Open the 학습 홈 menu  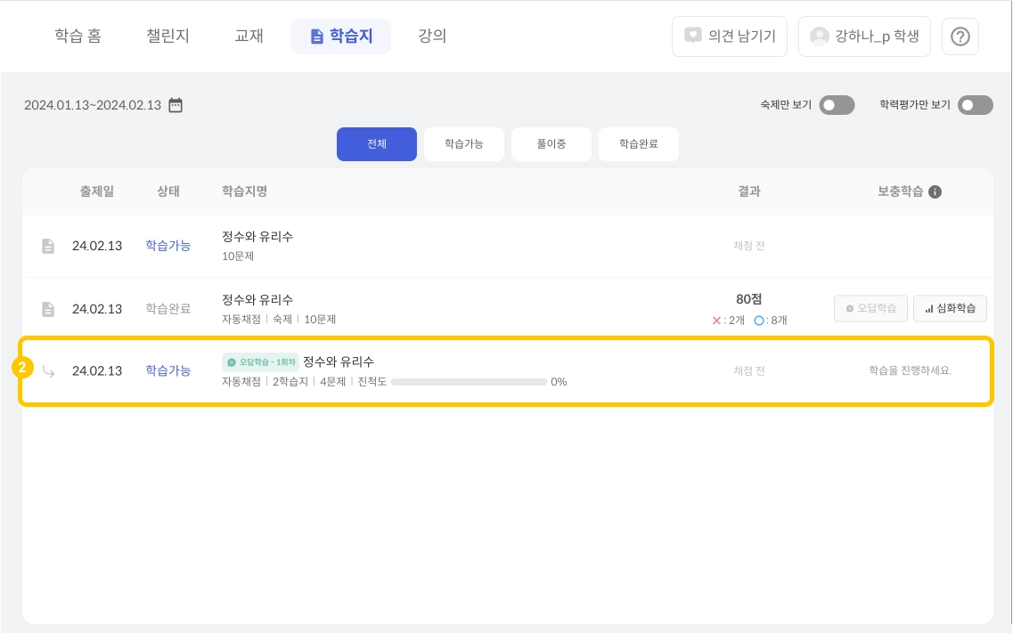pos(78,37)
